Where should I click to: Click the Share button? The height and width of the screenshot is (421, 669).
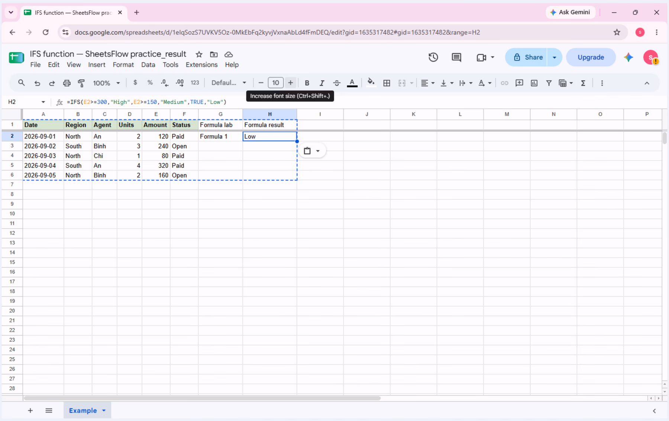[x=526, y=57]
